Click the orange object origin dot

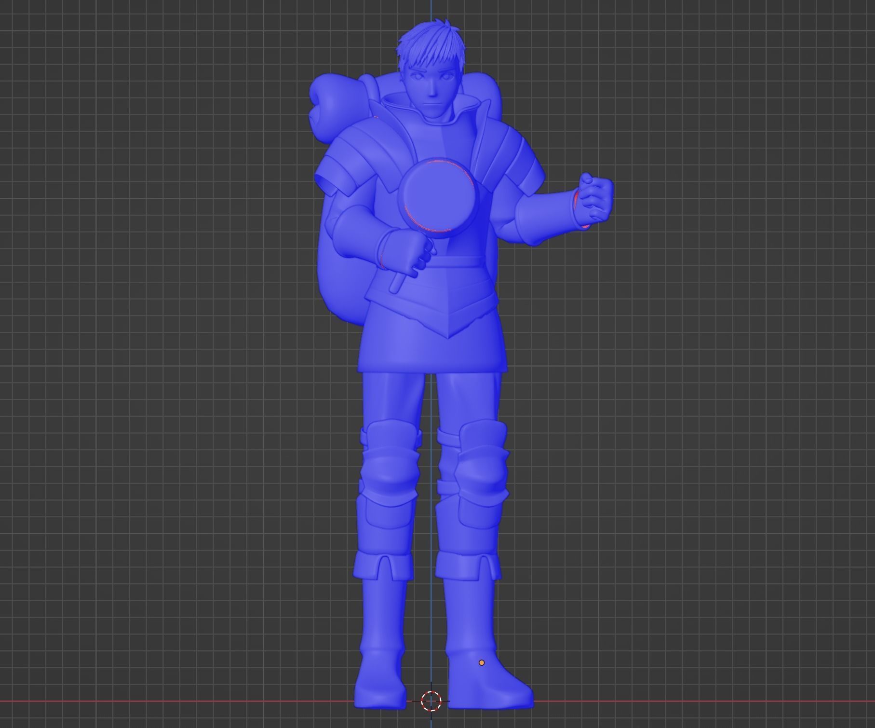click(x=481, y=662)
